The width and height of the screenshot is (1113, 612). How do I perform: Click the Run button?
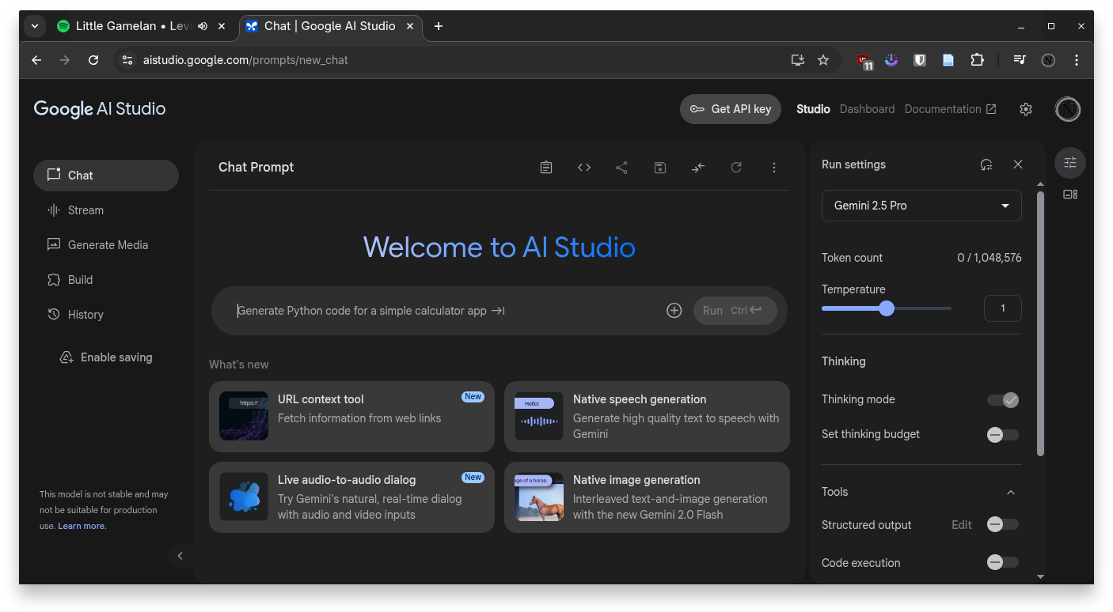pyautogui.click(x=735, y=311)
